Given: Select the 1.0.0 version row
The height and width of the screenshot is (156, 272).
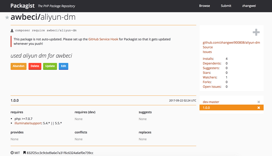Looking at the screenshot, I should 232,108.
